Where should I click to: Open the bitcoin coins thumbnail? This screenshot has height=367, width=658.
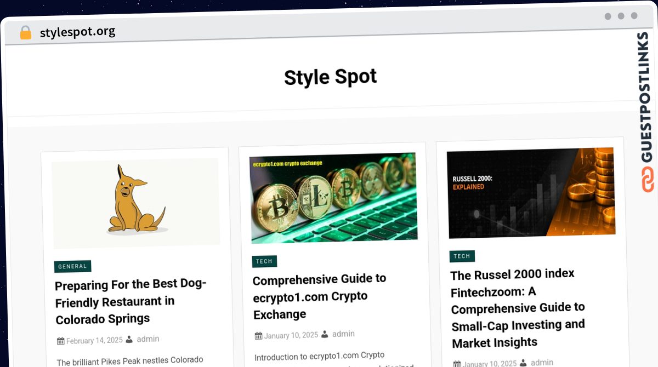tap(333, 198)
